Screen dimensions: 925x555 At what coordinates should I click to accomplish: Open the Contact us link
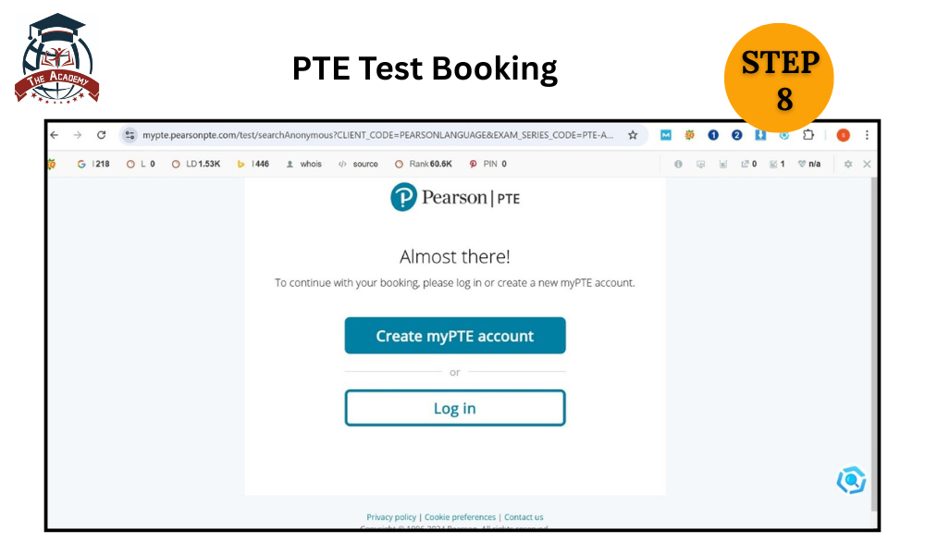[524, 517]
